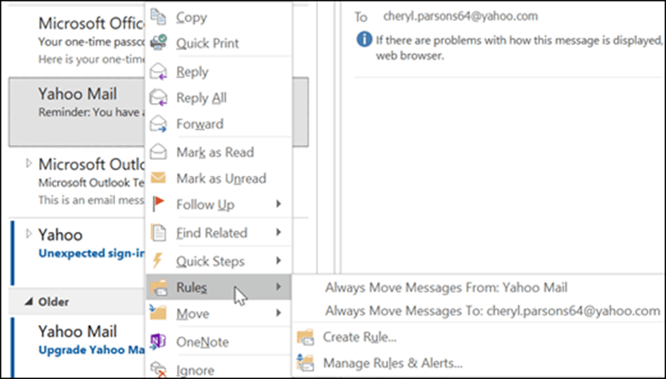
Task: Collapse the Older group triangle
Action: click(29, 301)
